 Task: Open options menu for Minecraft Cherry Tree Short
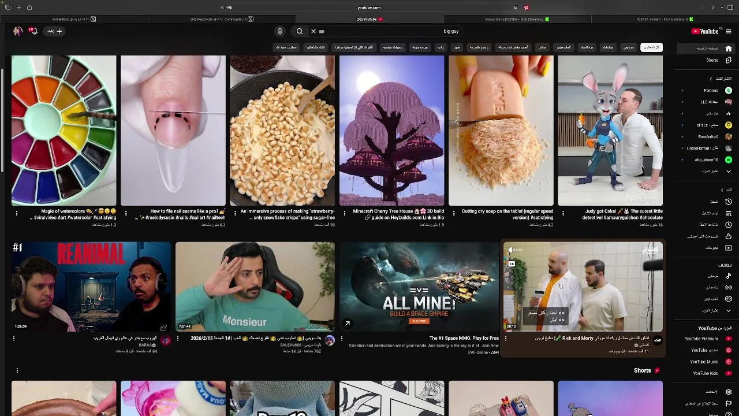coord(345,213)
